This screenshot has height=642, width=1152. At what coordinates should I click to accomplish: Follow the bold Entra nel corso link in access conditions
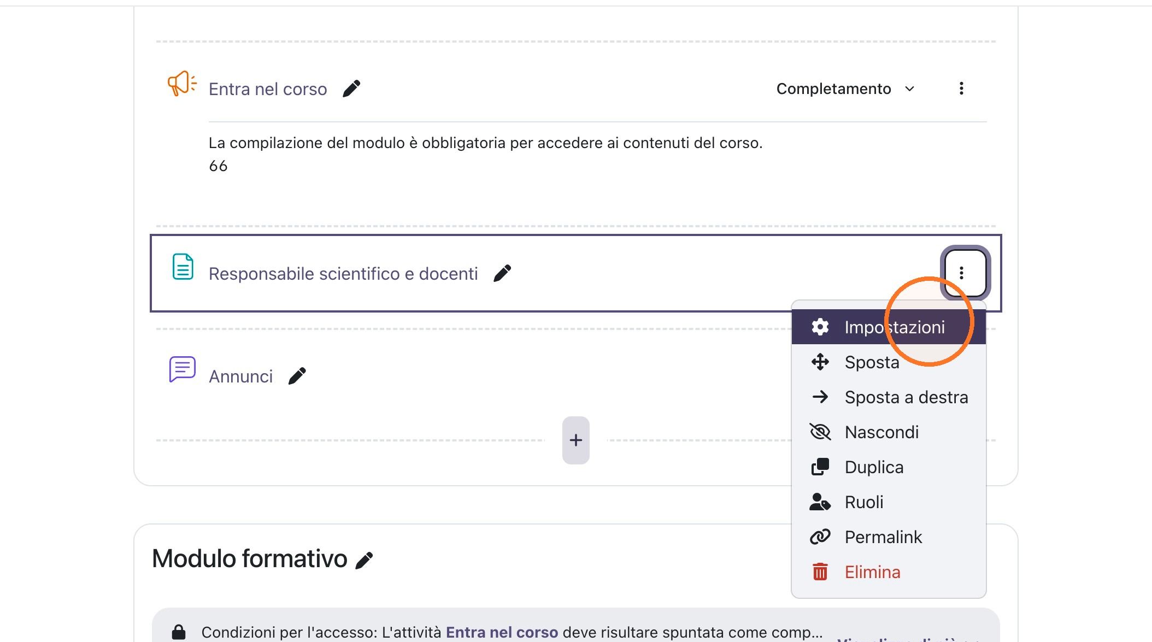[502, 632]
